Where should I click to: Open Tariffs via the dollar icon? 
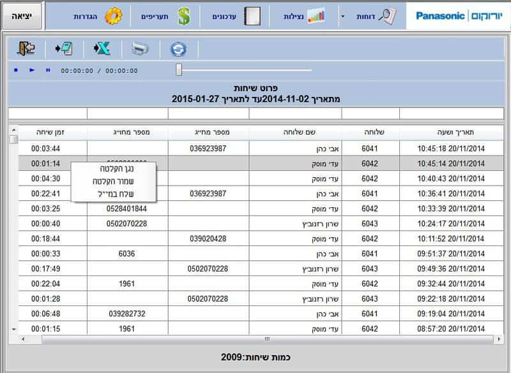point(185,15)
